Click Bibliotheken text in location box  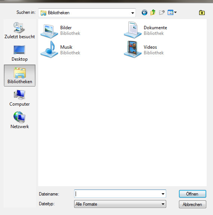coord(59,13)
